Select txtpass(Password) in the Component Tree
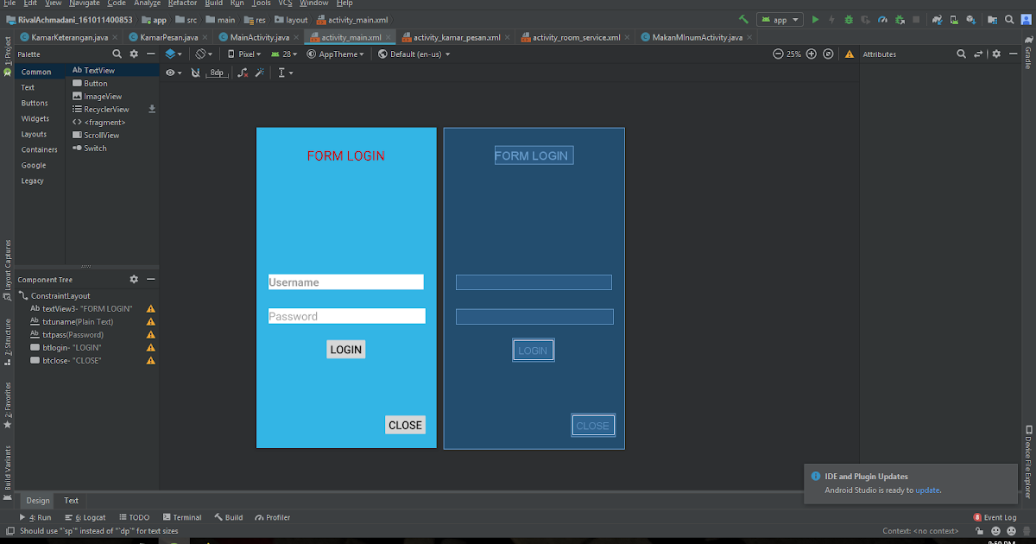The height and width of the screenshot is (544, 1036). pos(66,334)
